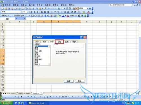Click the AutoSum sigma icon
141x105 pixels.
pyautogui.click(x=62, y=8)
